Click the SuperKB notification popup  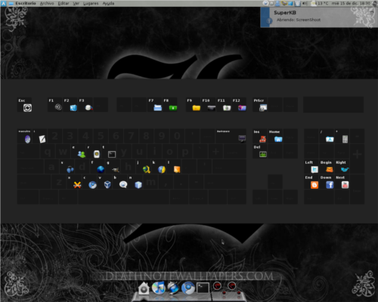[319, 17]
